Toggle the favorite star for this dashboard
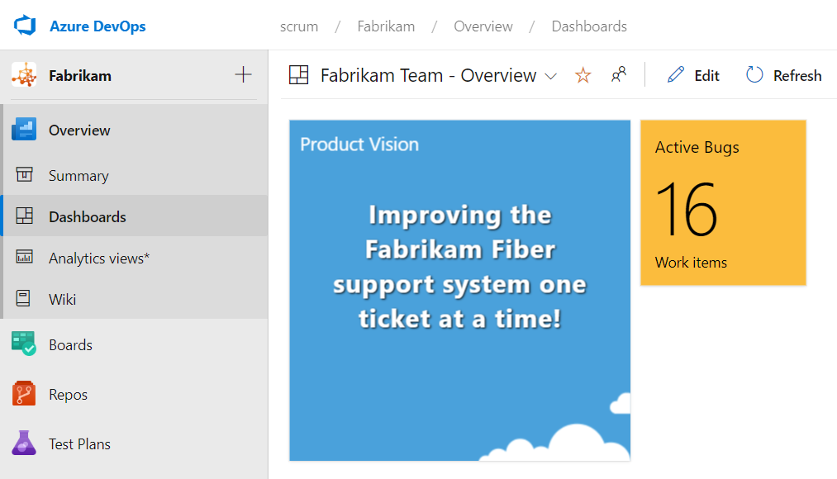Image resolution: width=837 pixels, height=479 pixels. click(583, 75)
